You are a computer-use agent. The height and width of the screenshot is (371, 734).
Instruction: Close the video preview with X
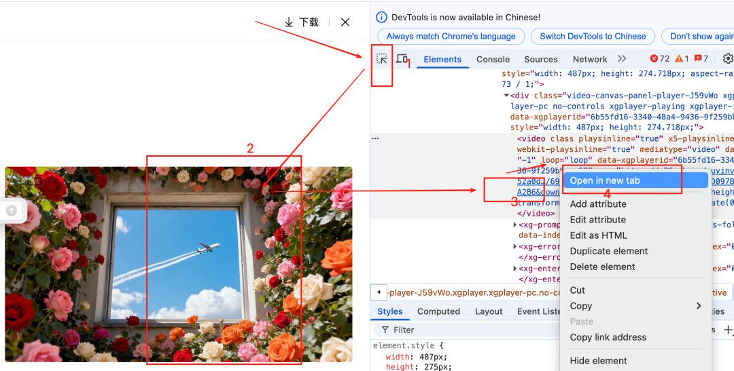click(345, 22)
